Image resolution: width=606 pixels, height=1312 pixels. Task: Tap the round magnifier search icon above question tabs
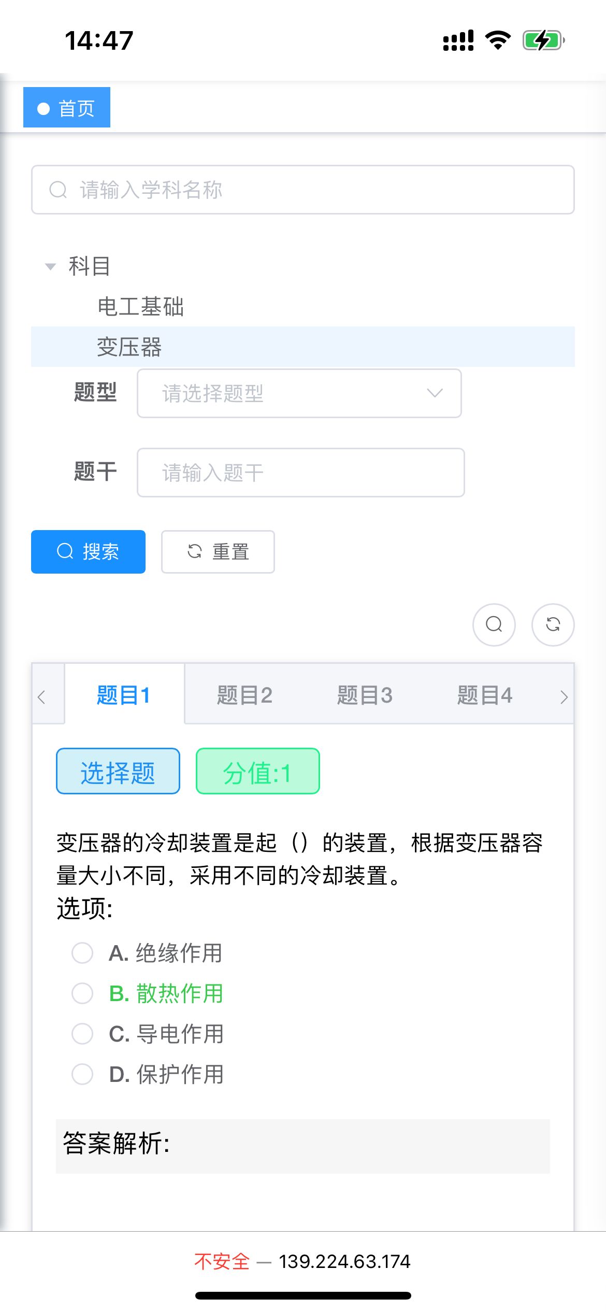[494, 625]
